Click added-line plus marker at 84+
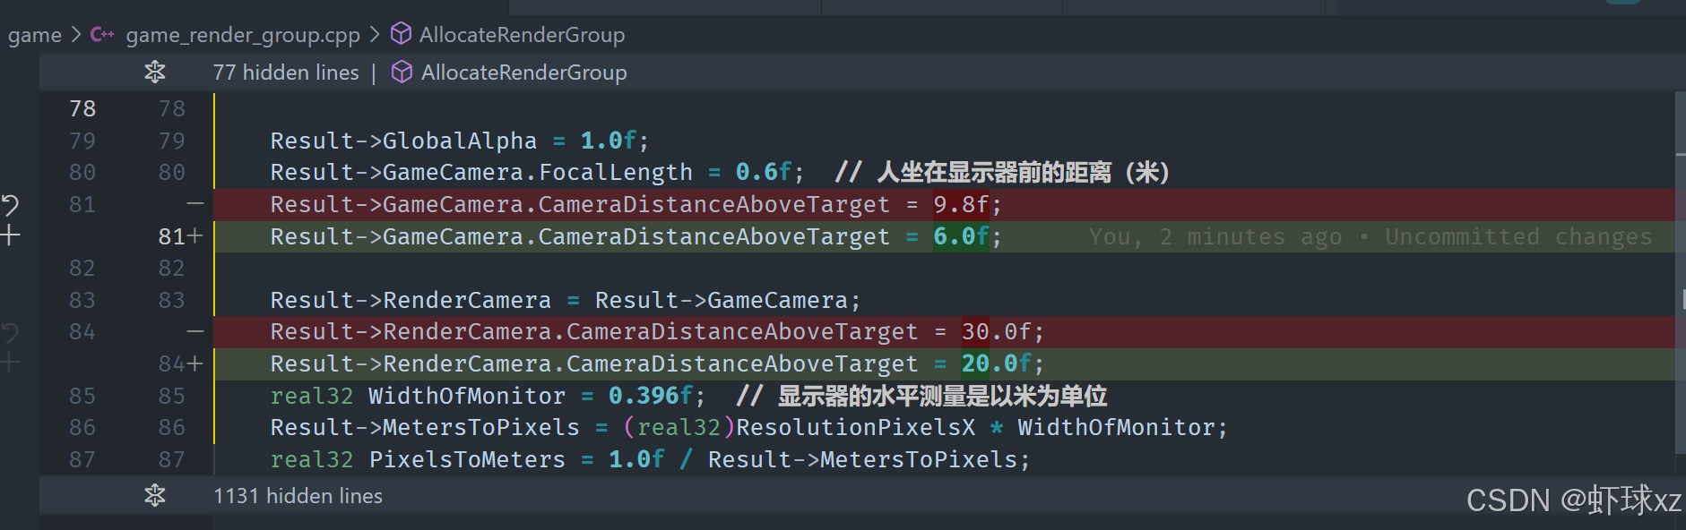The width and height of the screenshot is (1686, 530). click(x=195, y=363)
